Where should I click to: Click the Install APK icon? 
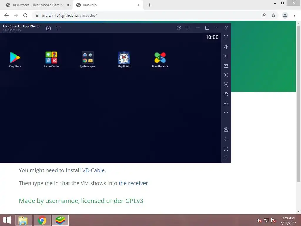pos(226,103)
